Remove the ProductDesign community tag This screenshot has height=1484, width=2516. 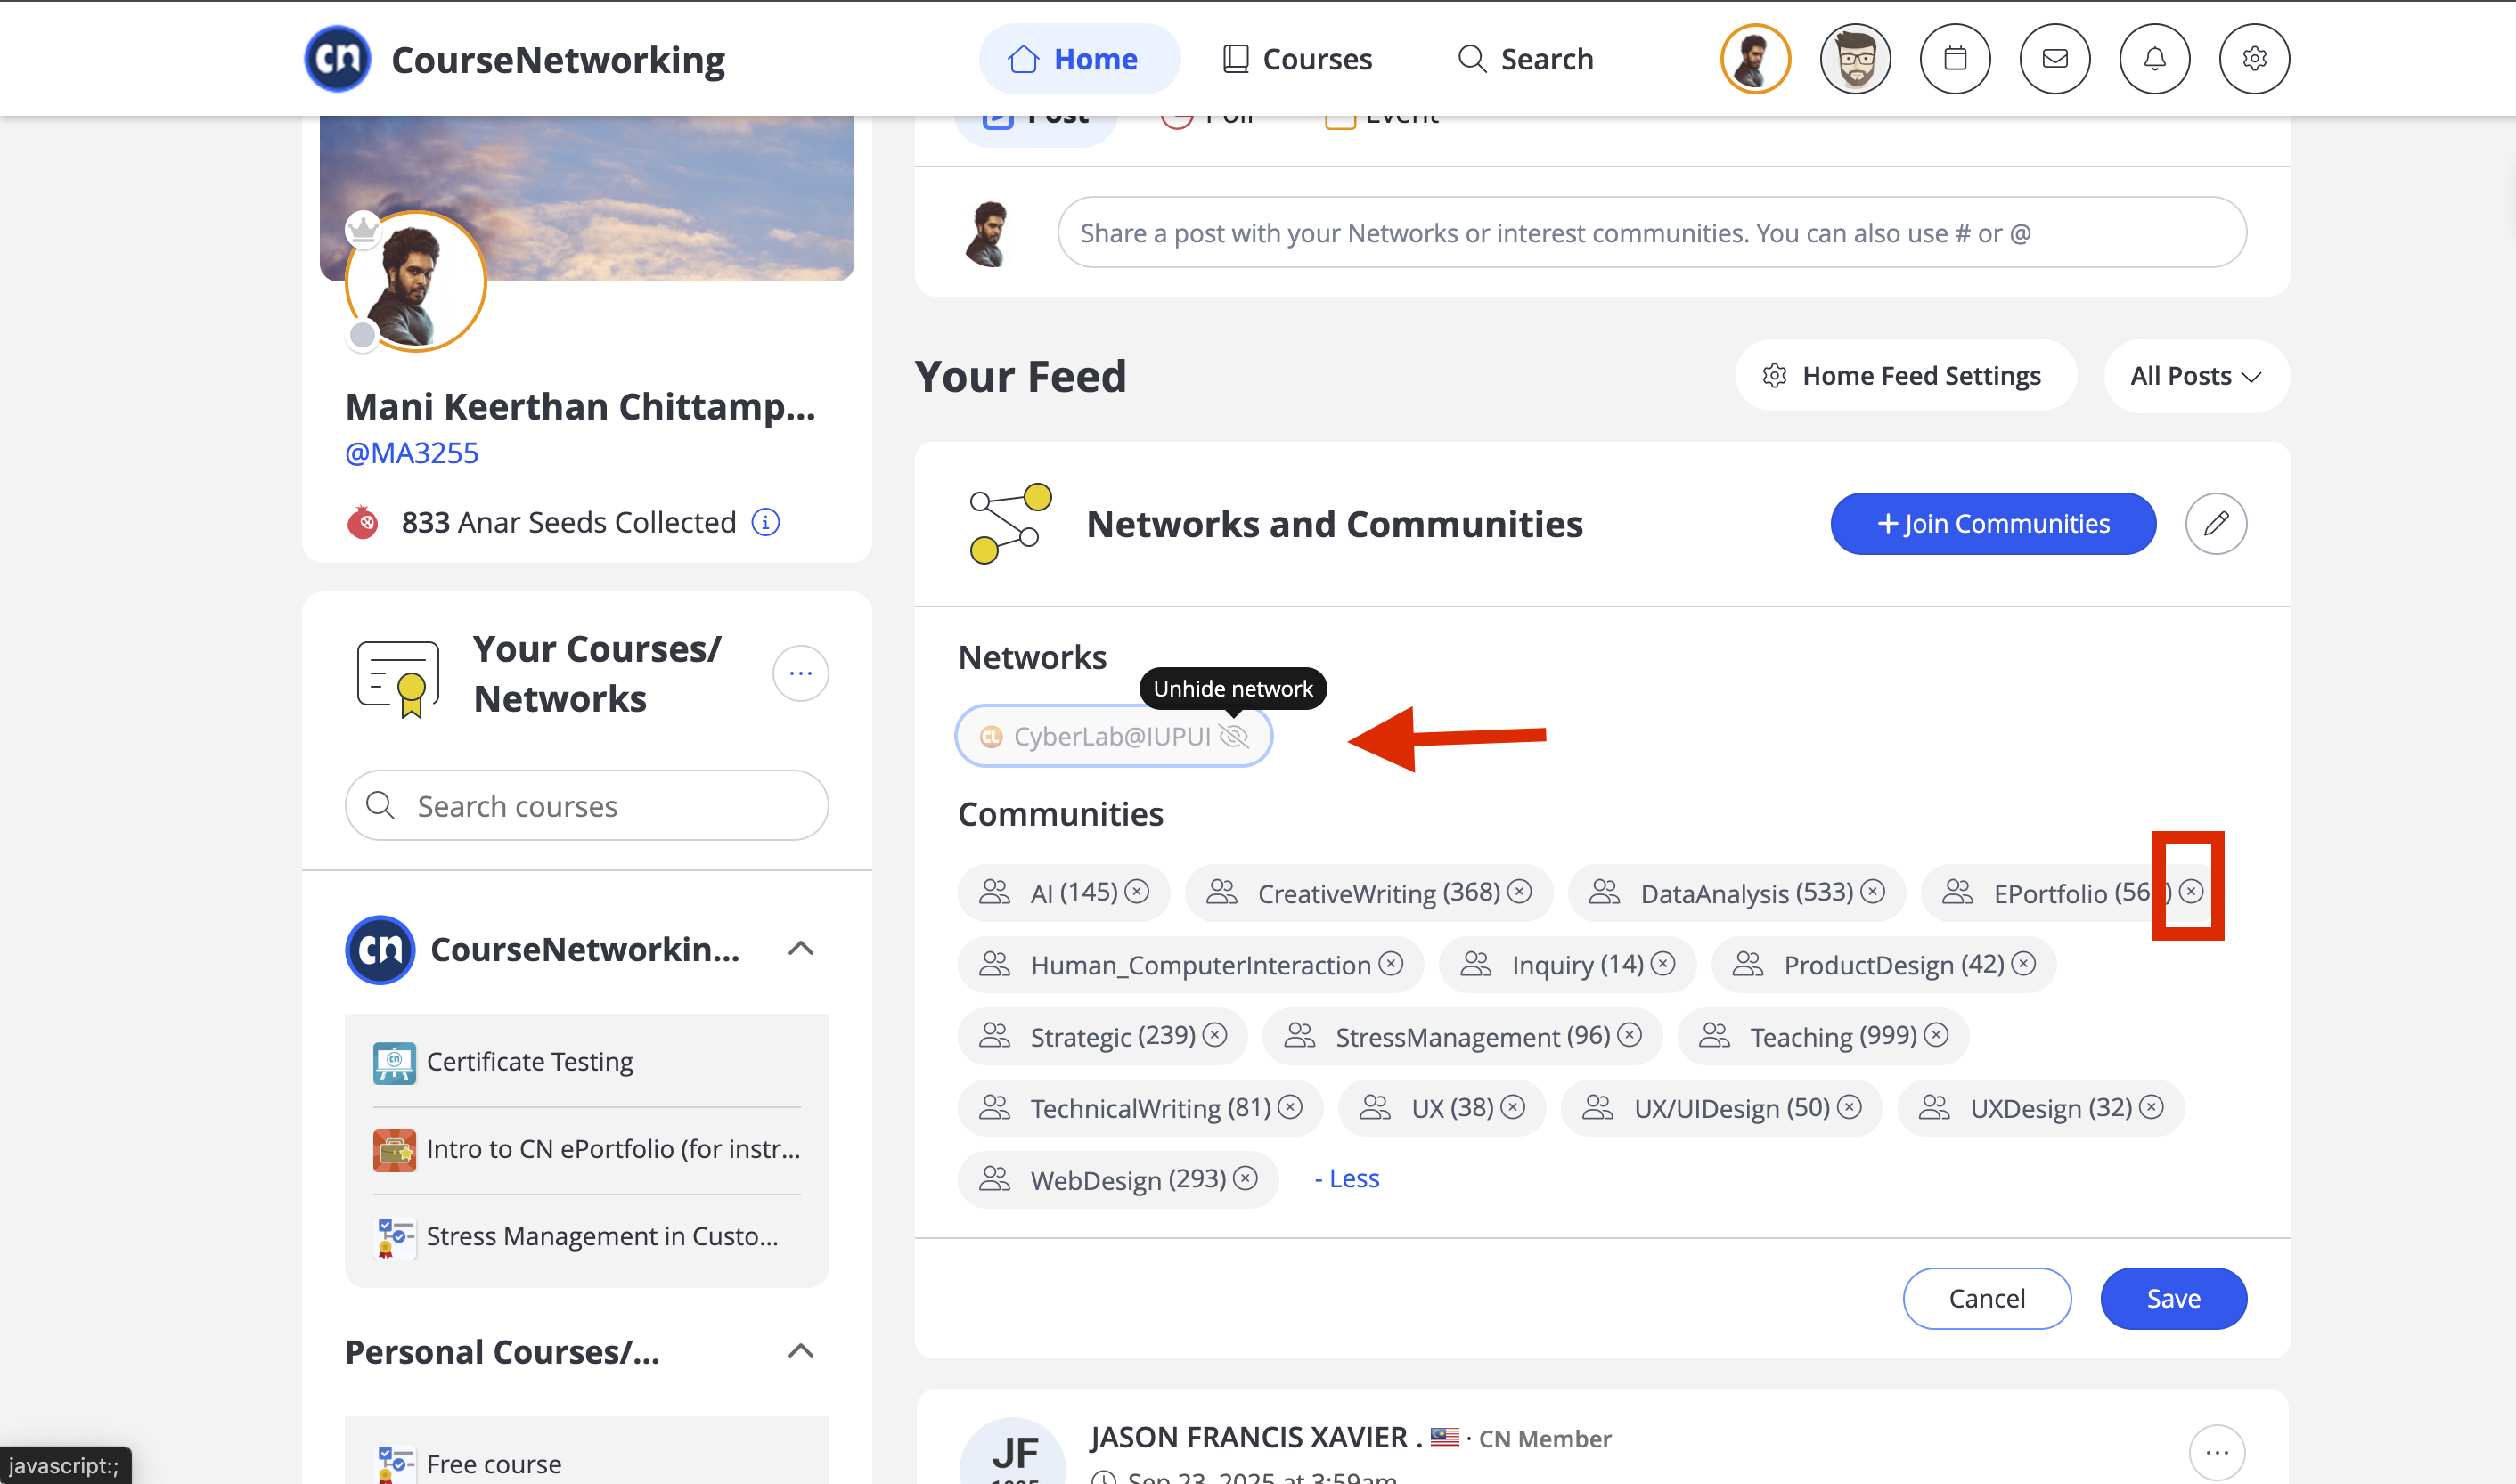tap(2024, 963)
